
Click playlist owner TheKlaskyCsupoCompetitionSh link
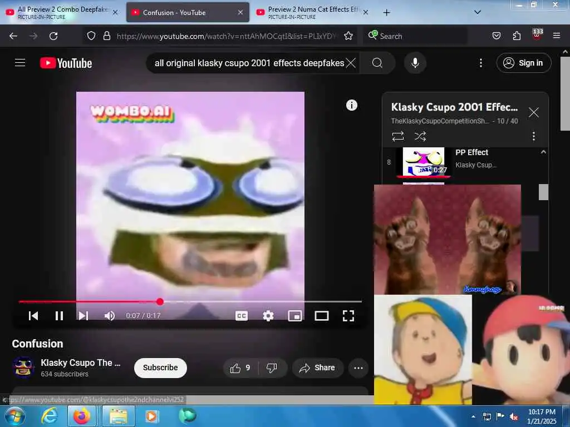point(440,121)
